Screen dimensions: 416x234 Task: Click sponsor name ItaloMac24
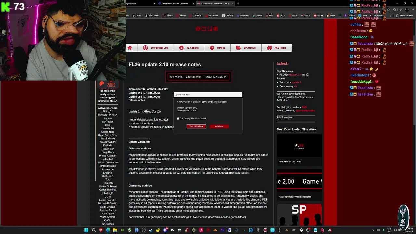tap(108, 128)
